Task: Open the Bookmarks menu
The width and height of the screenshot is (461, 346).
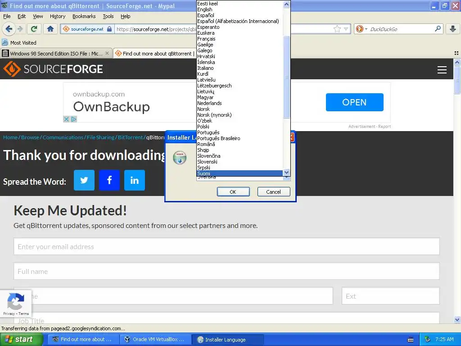Action: [x=84, y=16]
